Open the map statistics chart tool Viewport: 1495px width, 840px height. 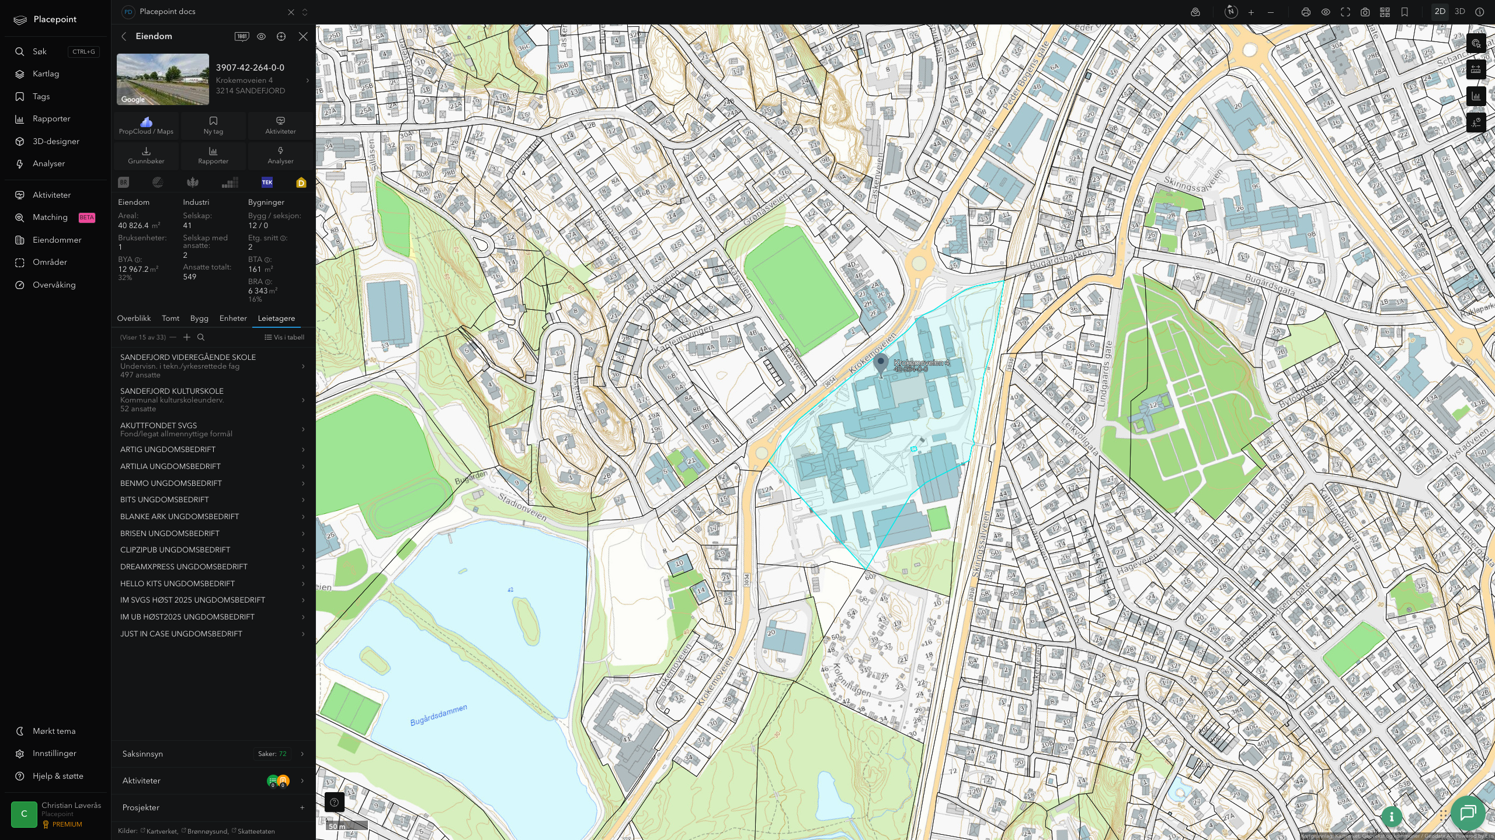click(1476, 96)
